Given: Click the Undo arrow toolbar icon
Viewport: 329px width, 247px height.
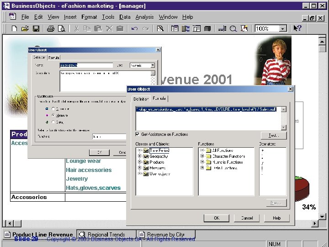Looking at the screenshot, I should pyautogui.click(x=134, y=28).
